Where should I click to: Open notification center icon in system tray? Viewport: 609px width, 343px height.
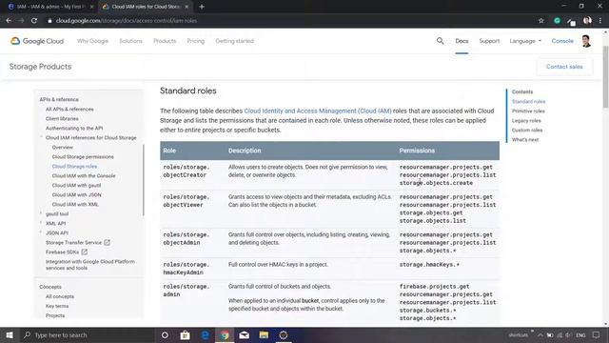(x=596, y=334)
